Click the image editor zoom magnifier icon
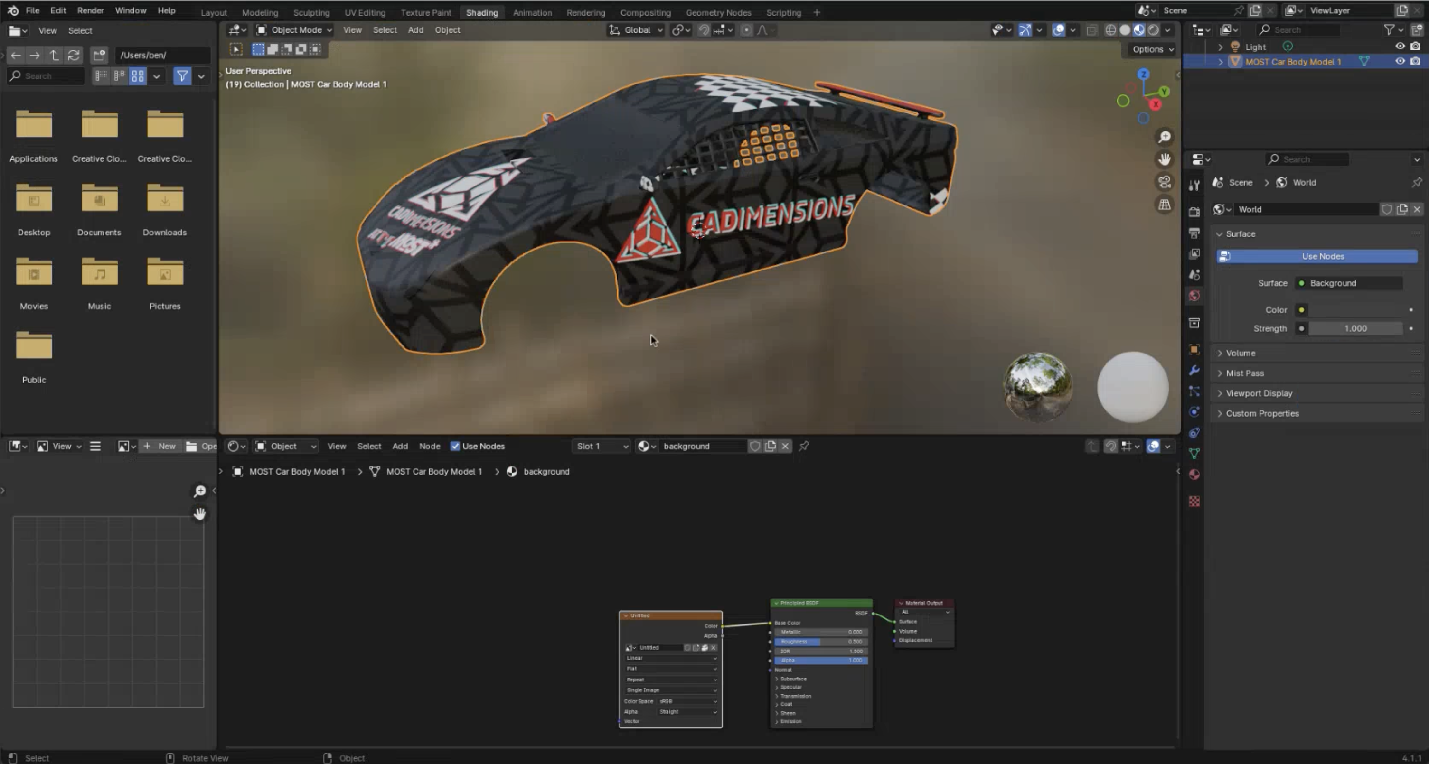 point(200,491)
